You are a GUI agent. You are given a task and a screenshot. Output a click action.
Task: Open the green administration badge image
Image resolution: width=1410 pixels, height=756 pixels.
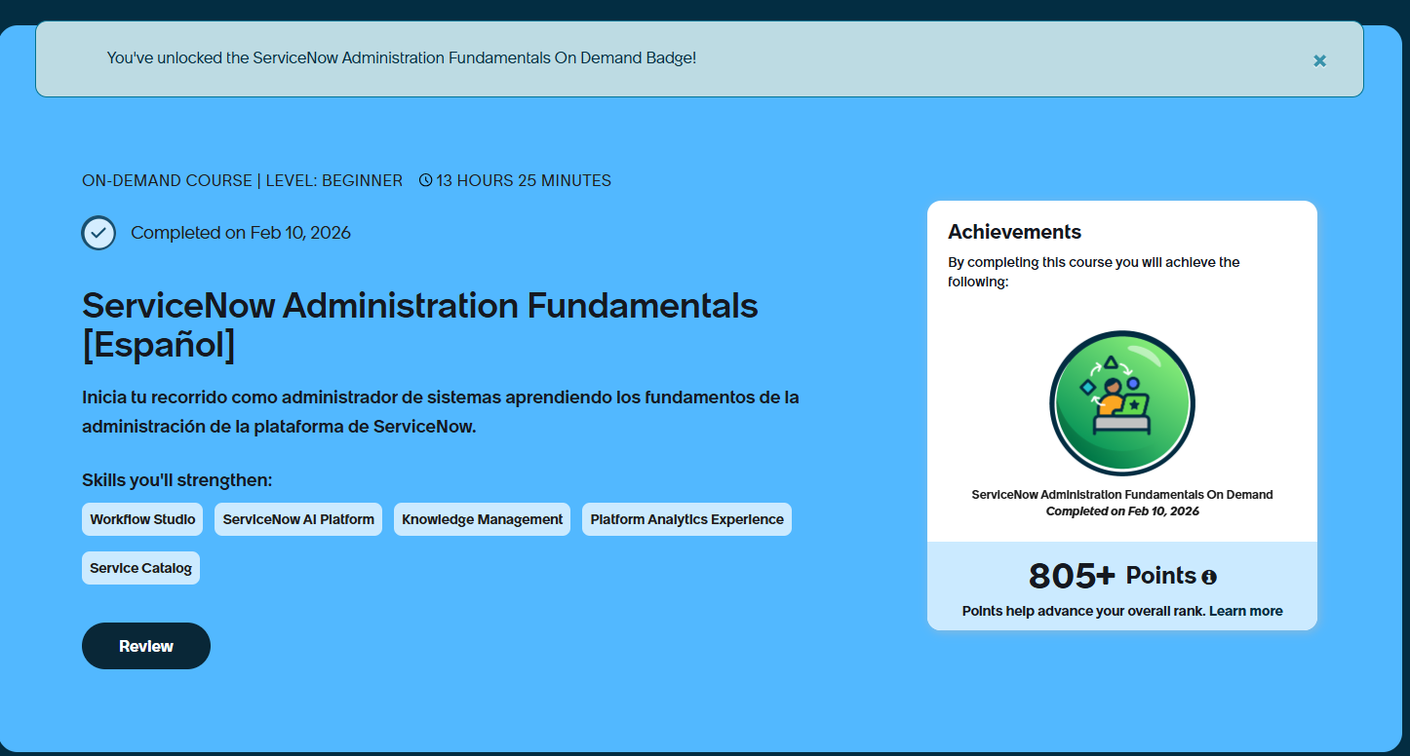pos(1121,403)
